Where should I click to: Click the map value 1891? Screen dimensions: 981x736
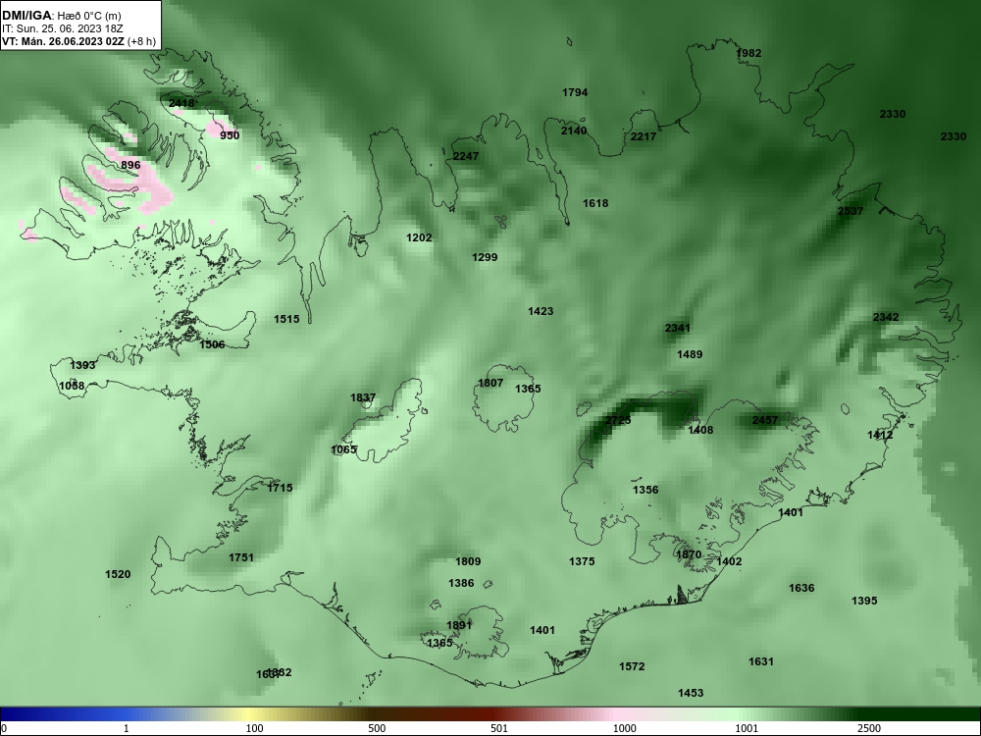pyautogui.click(x=459, y=625)
